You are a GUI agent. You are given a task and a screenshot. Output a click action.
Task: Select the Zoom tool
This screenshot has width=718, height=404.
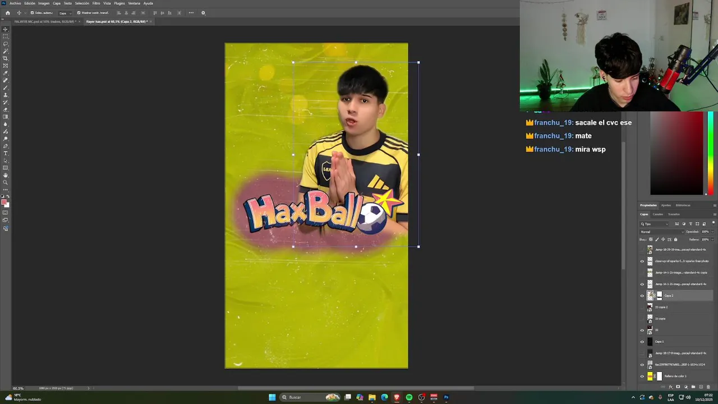click(x=6, y=182)
